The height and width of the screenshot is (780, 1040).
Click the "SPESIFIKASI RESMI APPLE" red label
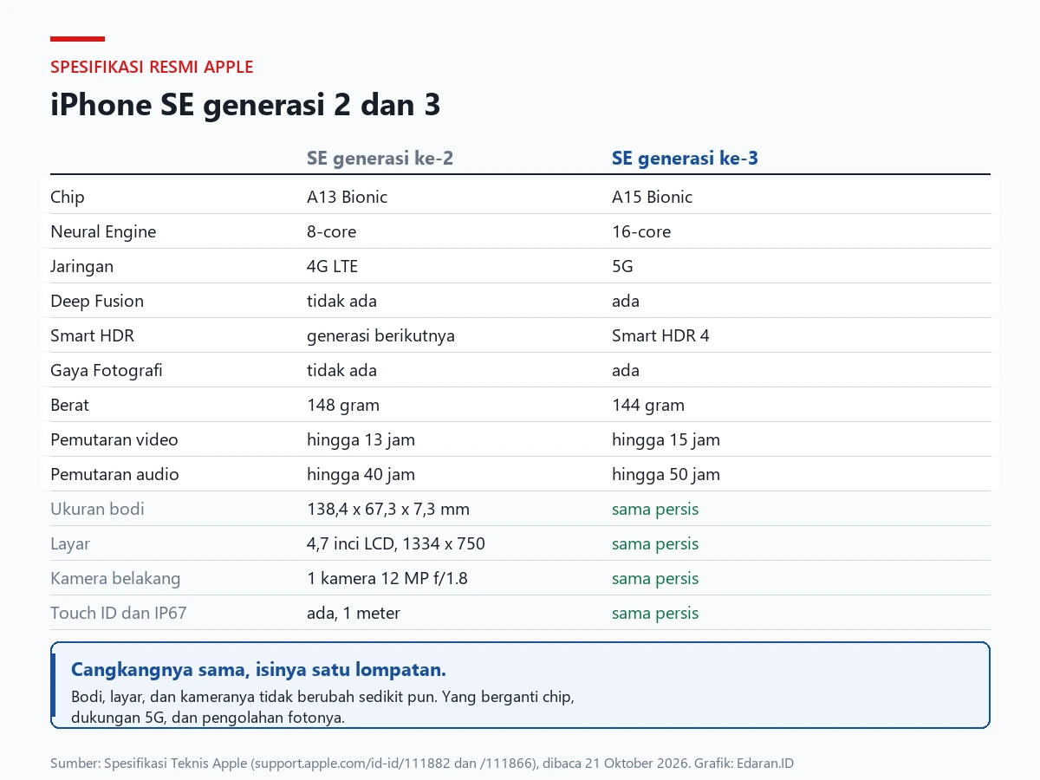pyautogui.click(x=152, y=67)
